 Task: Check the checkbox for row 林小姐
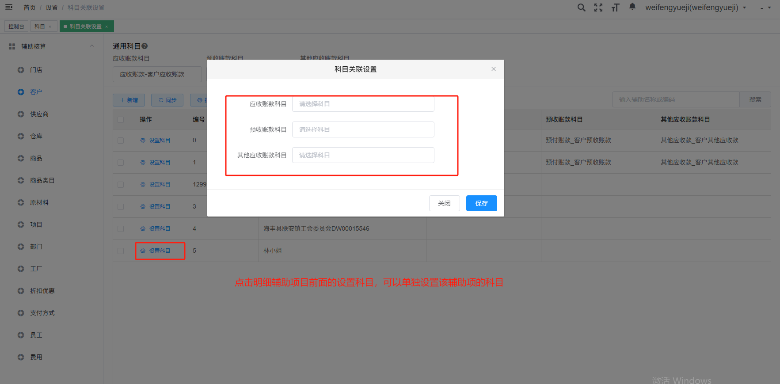[121, 251]
